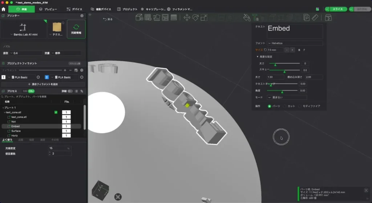Adjust the テキストギャップ slider
The width and height of the screenshot is (372, 203).
pyautogui.click(x=282, y=84)
